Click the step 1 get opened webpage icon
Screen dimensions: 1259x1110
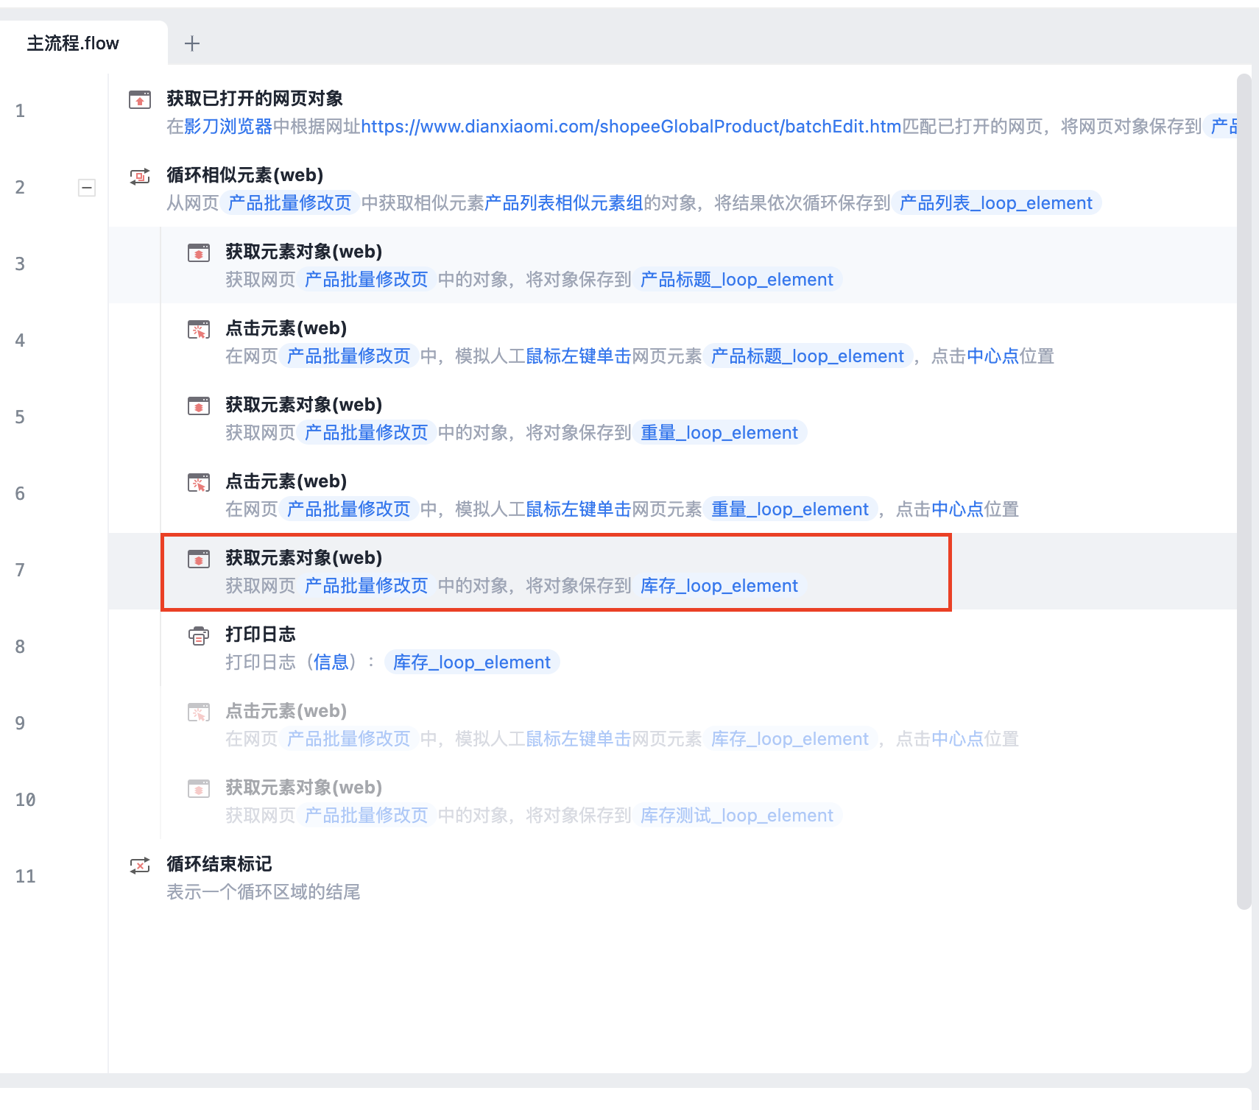(140, 99)
